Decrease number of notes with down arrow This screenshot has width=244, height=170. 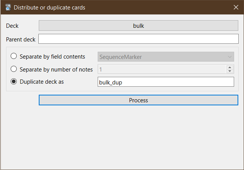(230, 71)
